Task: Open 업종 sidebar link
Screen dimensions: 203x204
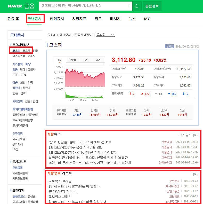Action: pyautogui.click(x=15, y=70)
